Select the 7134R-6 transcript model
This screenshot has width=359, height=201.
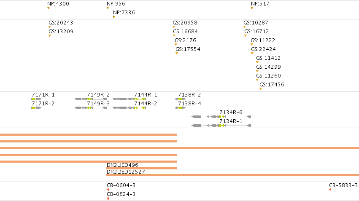(221, 117)
